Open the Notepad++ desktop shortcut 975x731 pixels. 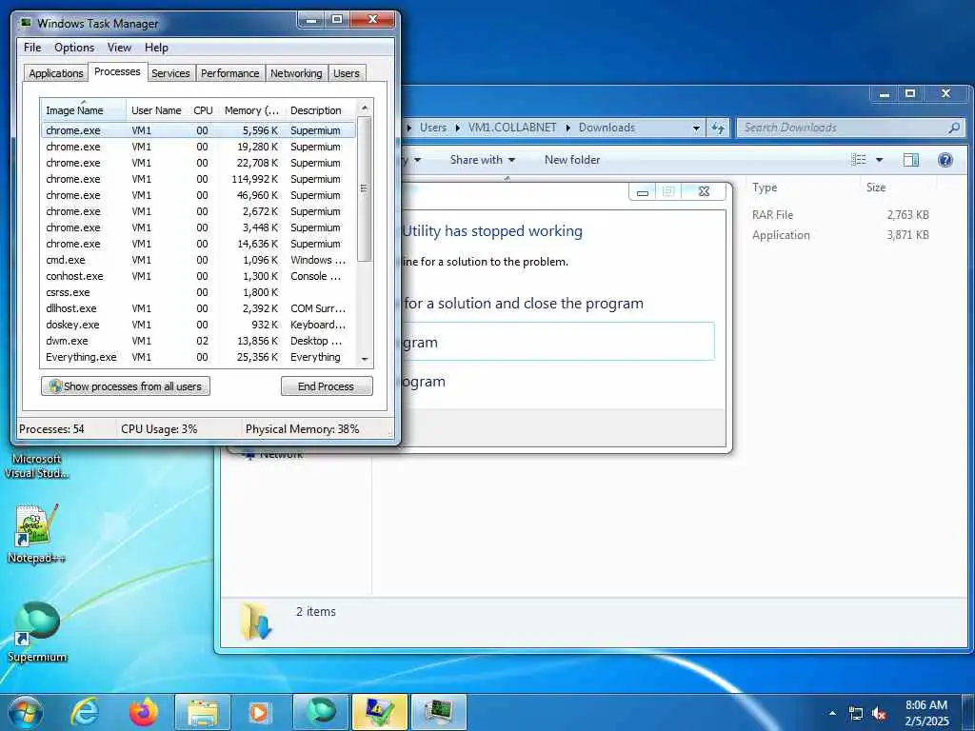(37, 533)
